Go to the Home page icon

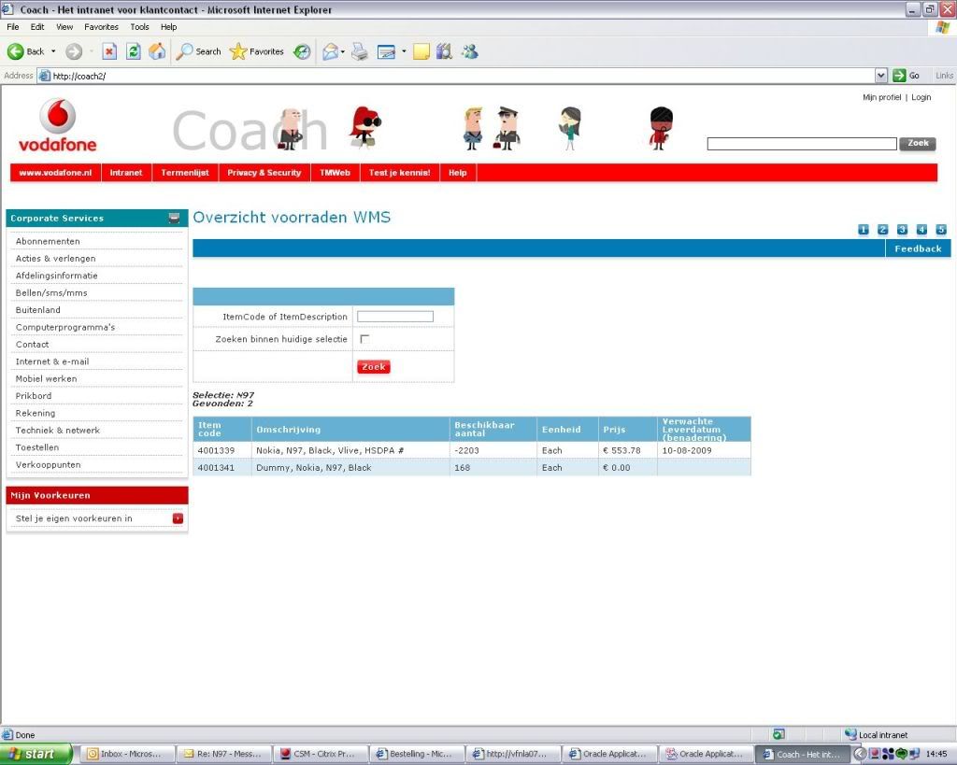click(x=157, y=52)
